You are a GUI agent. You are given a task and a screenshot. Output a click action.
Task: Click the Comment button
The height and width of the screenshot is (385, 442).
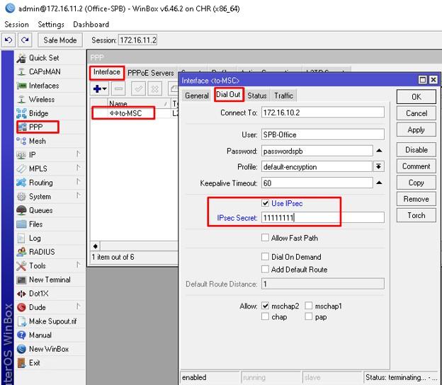(416, 166)
